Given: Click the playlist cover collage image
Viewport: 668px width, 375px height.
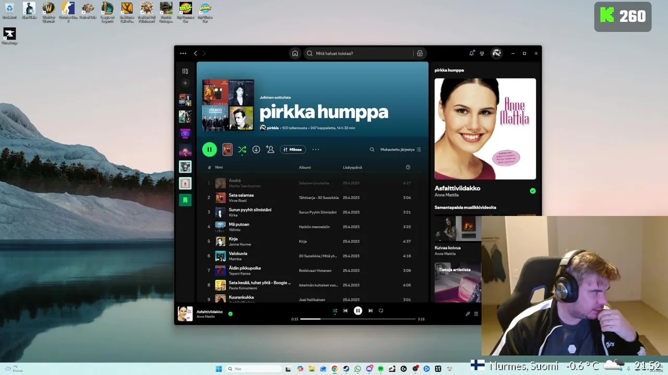Looking at the screenshot, I should tap(228, 105).
